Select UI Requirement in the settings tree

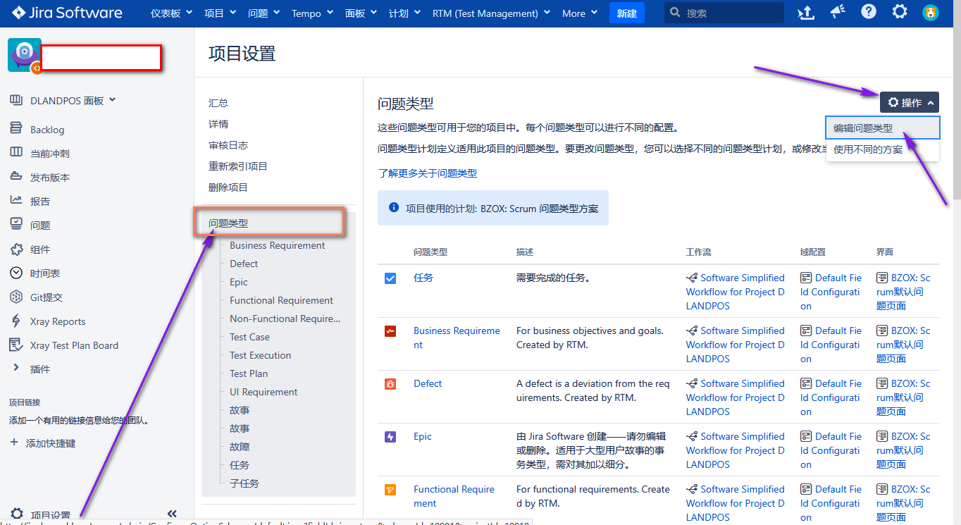click(x=263, y=392)
